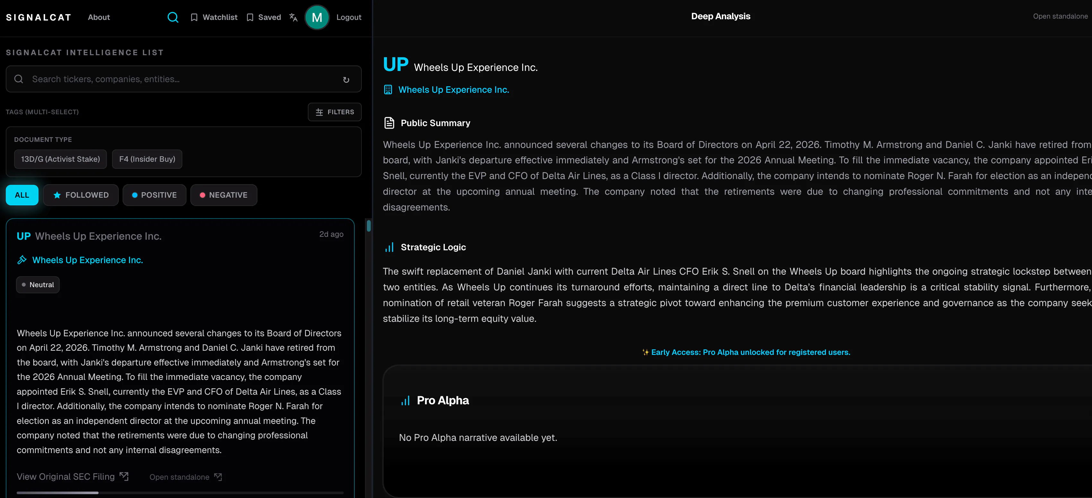Click the '2d ago' timestamp

(331, 234)
